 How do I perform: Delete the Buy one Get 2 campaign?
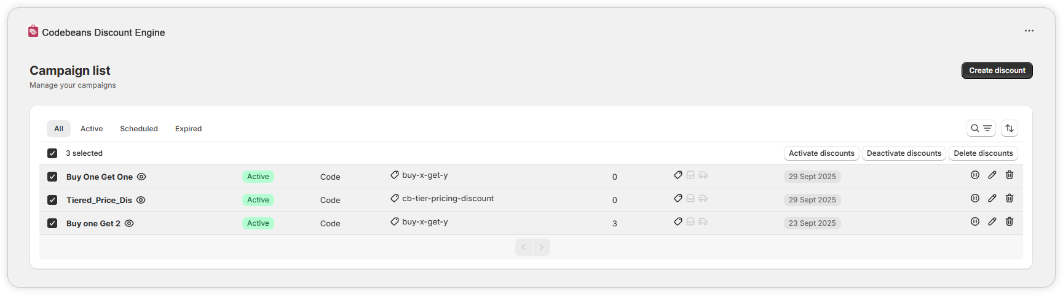[1009, 222]
